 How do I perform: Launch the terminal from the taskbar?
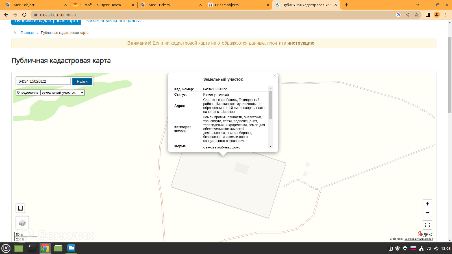click(x=32, y=248)
